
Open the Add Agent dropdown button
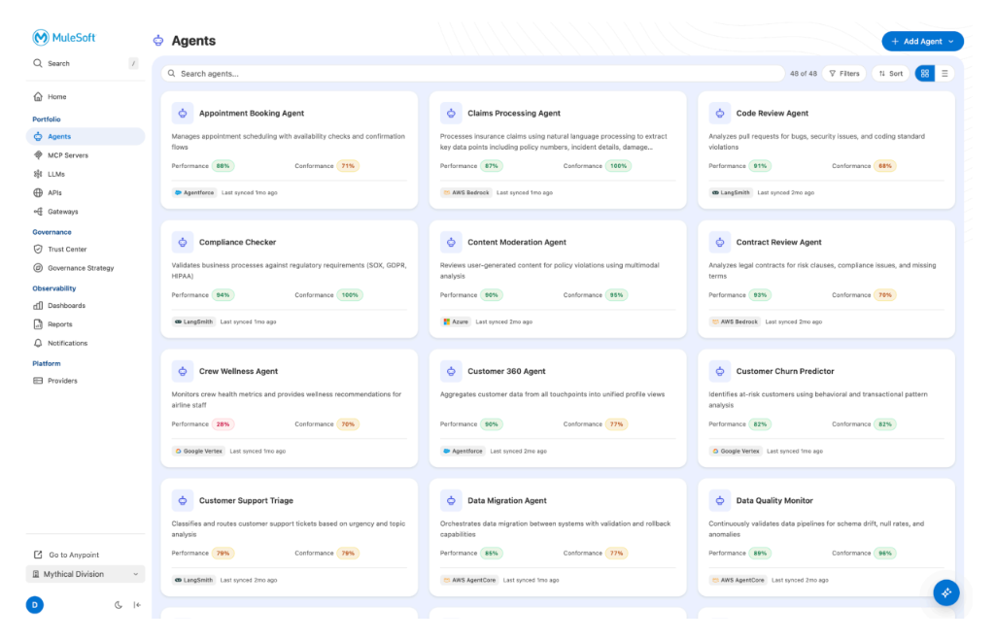(922, 42)
